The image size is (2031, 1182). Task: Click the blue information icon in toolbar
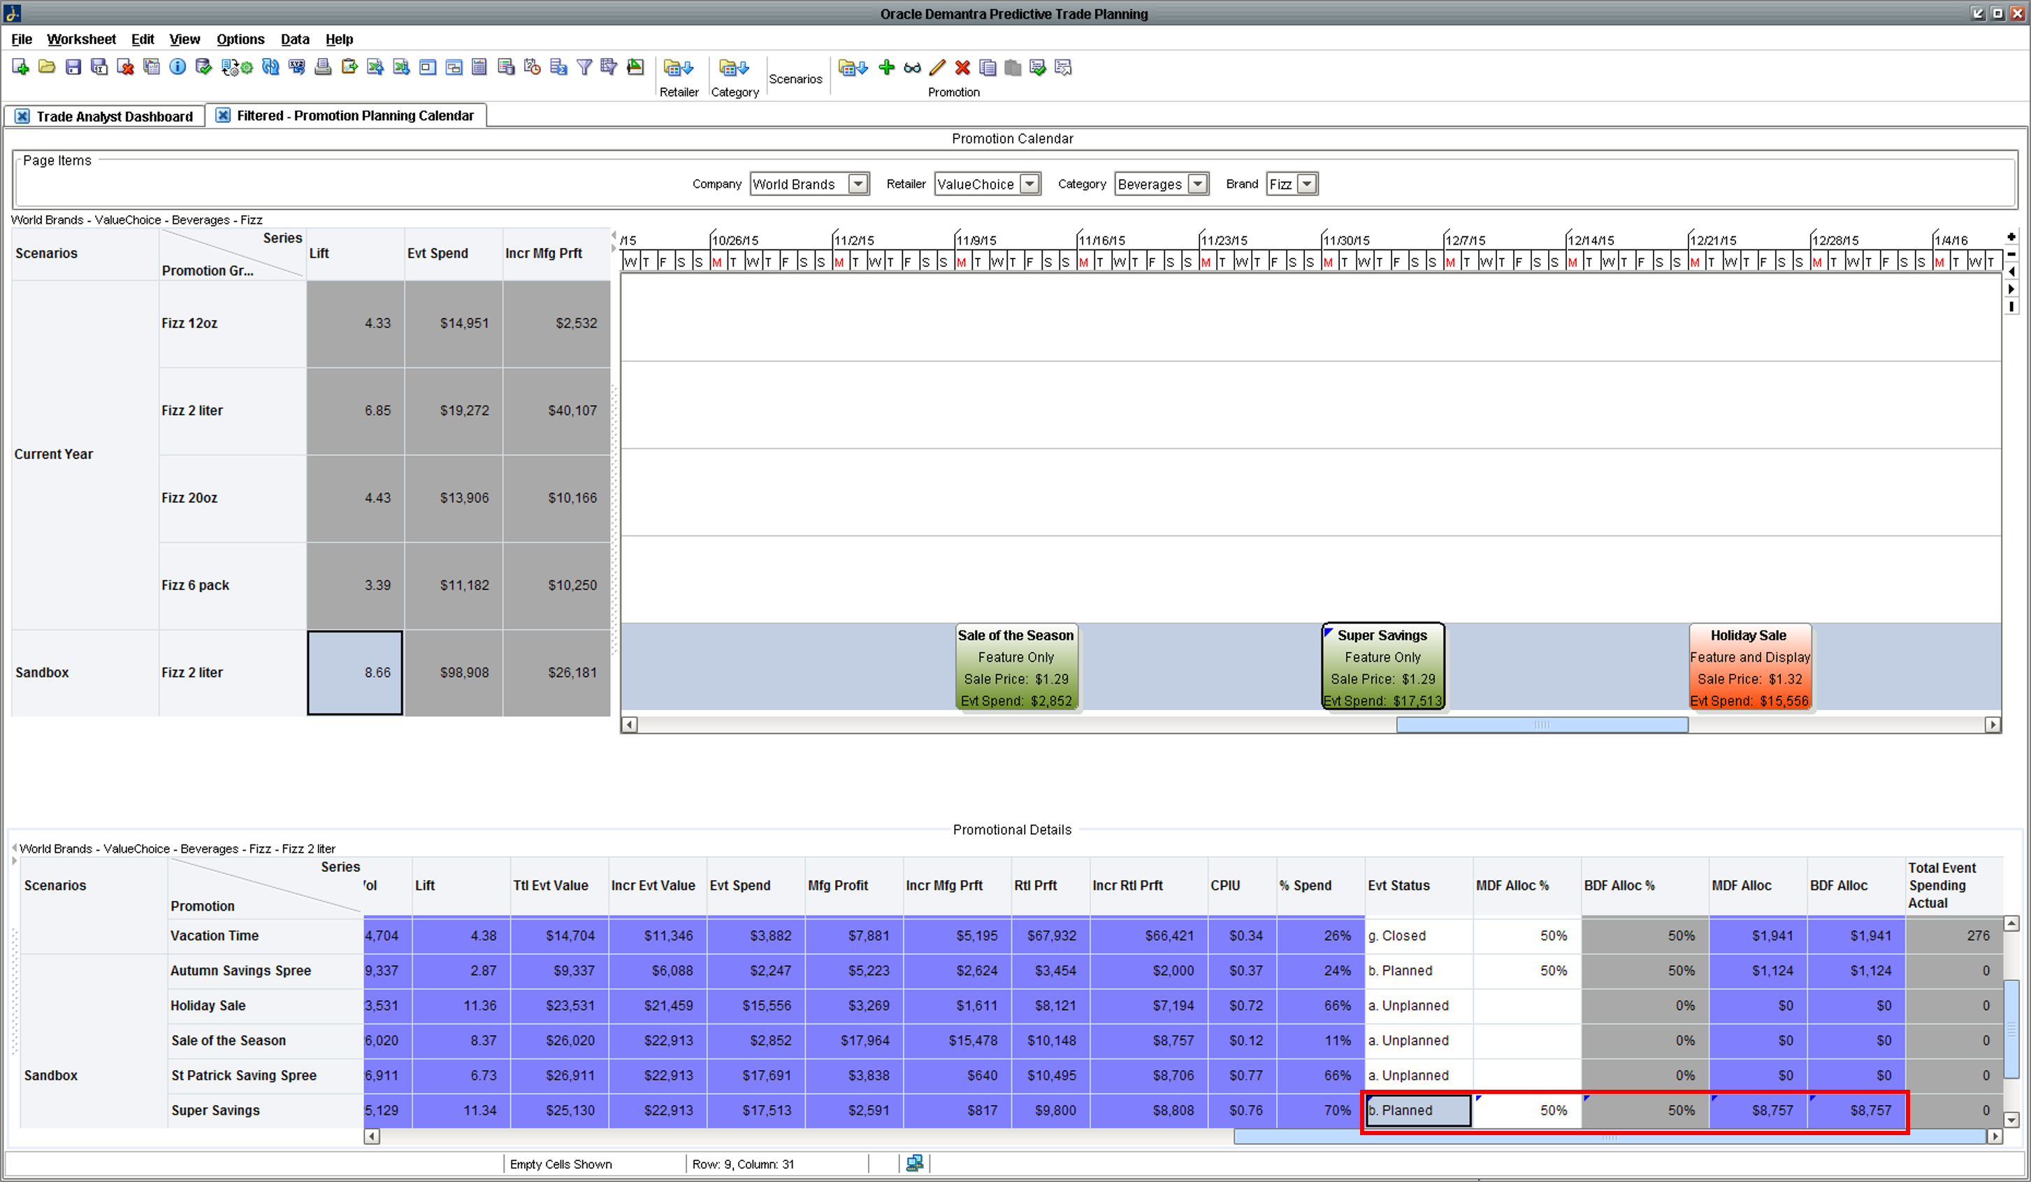coord(178,68)
